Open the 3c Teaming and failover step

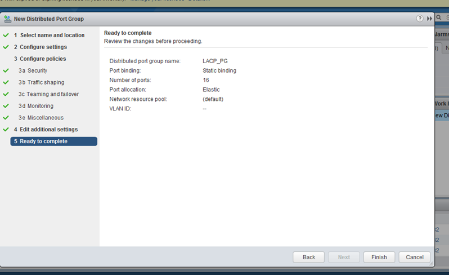tap(49, 94)
